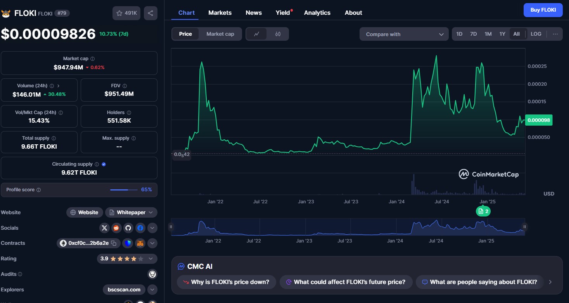The width and height of the screenshot is (569, 303).
Task: Click the #79 rank badge
Action: click(62, 13)
